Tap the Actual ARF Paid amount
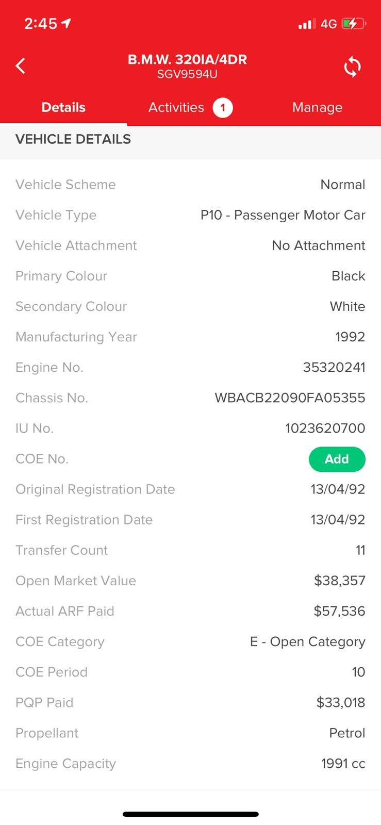The image size is (381, 825). pos(339,611)
